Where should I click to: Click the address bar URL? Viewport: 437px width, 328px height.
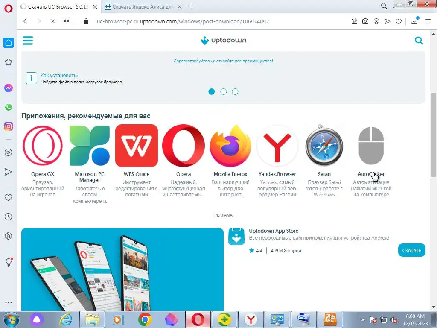[183, 21]
